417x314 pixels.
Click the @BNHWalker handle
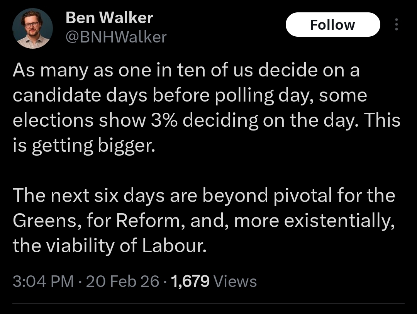coord(116,37)
